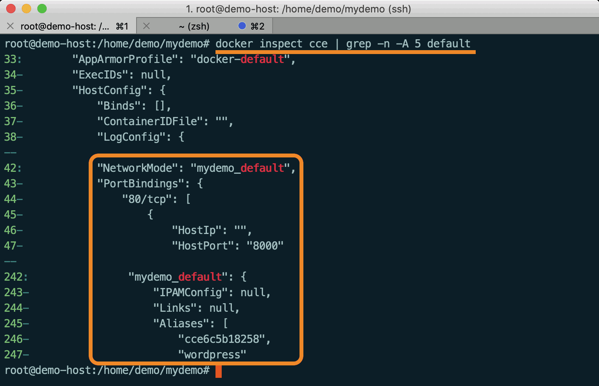Image resolution: width=599 pixels, height=386 pixels.
Task: Click the red close window button
Action: coord(11,9)
